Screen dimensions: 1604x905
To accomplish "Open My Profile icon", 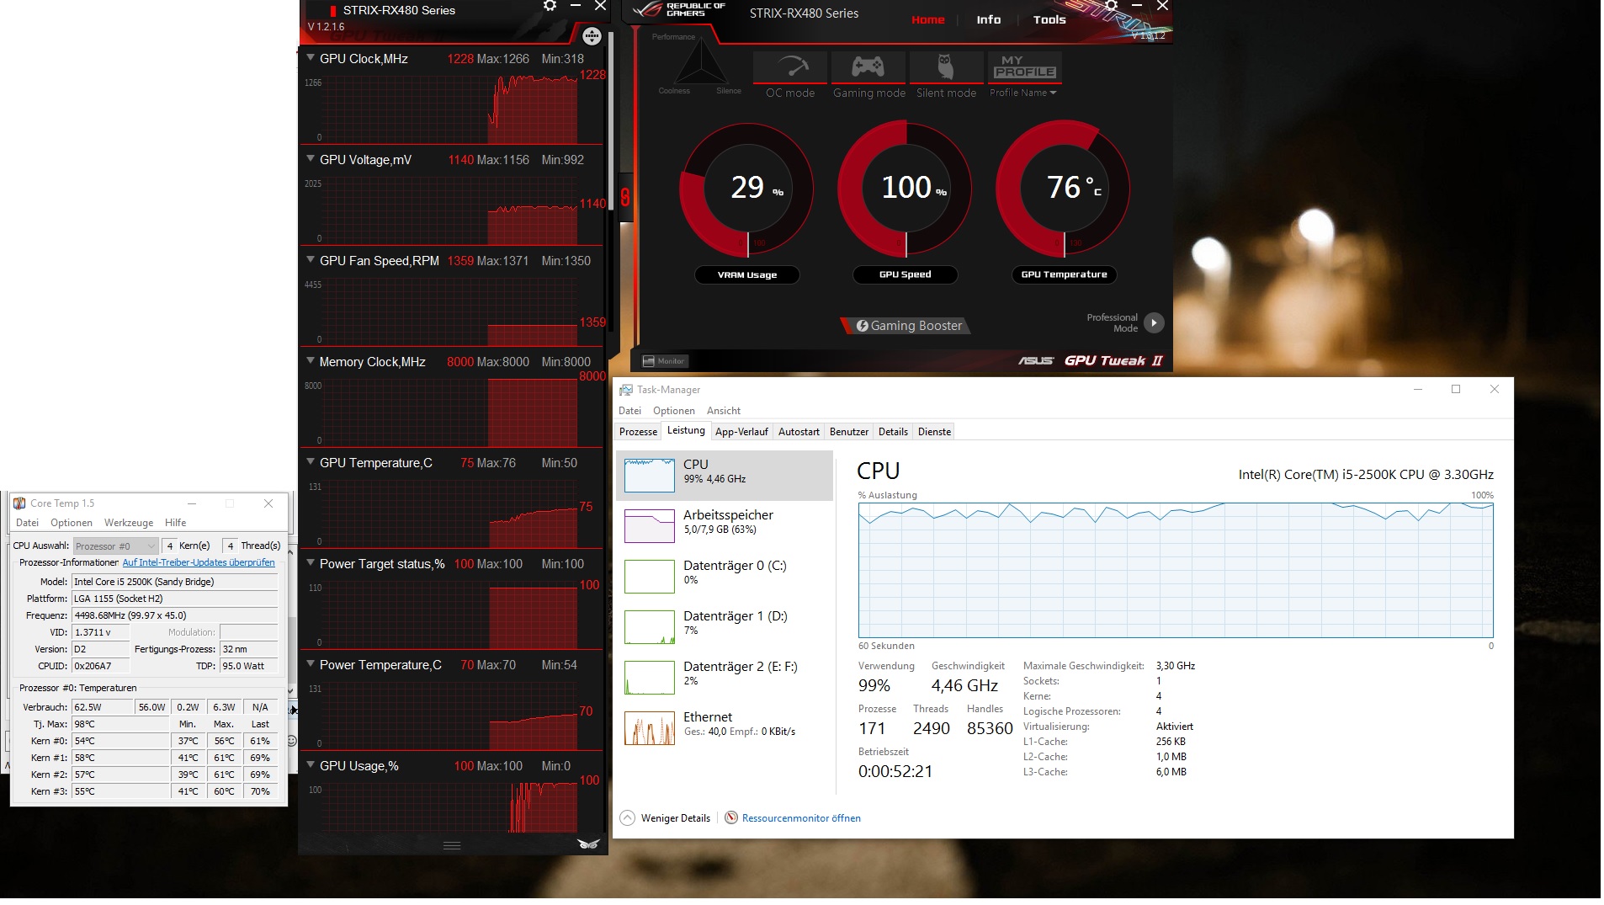I will [x=1024, y=67].
